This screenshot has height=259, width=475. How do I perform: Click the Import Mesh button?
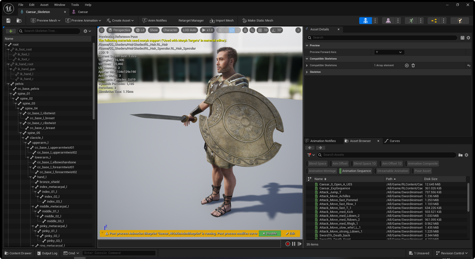[222, 21]
